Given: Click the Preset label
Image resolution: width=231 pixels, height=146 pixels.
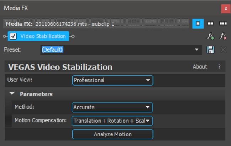Looking at the screenshot, I should (x=12, y=50).
